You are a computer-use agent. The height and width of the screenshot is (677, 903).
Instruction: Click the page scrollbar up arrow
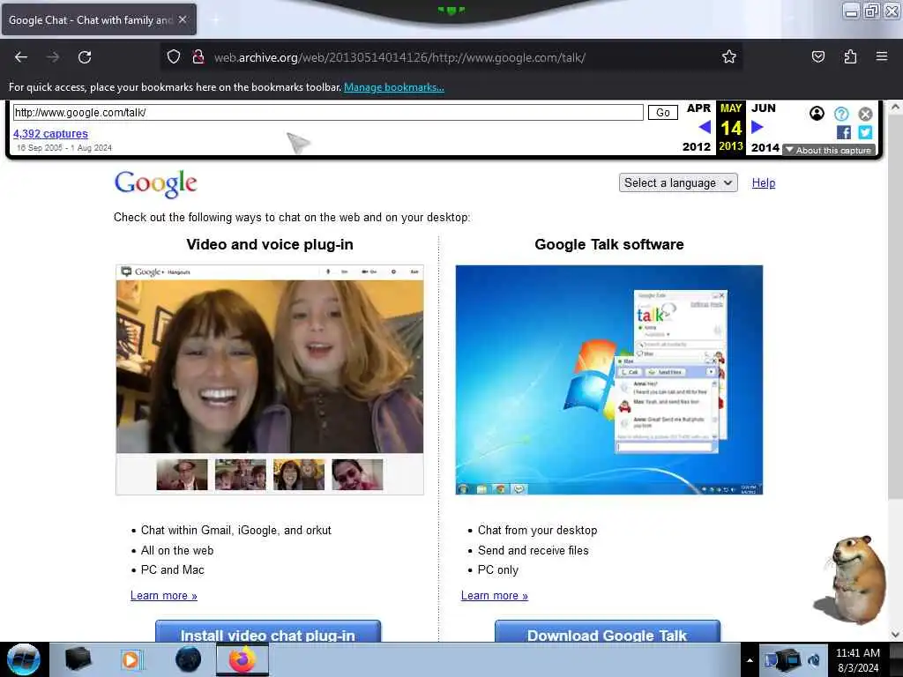pos(895,107)
